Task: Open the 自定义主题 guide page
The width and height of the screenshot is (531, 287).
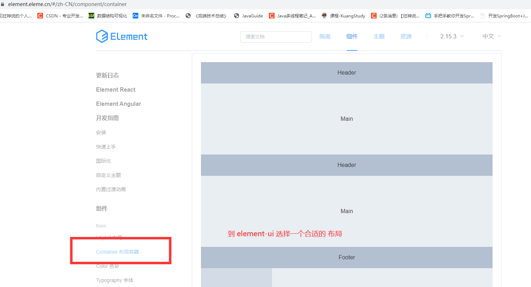Action: (x=108, y=175)
